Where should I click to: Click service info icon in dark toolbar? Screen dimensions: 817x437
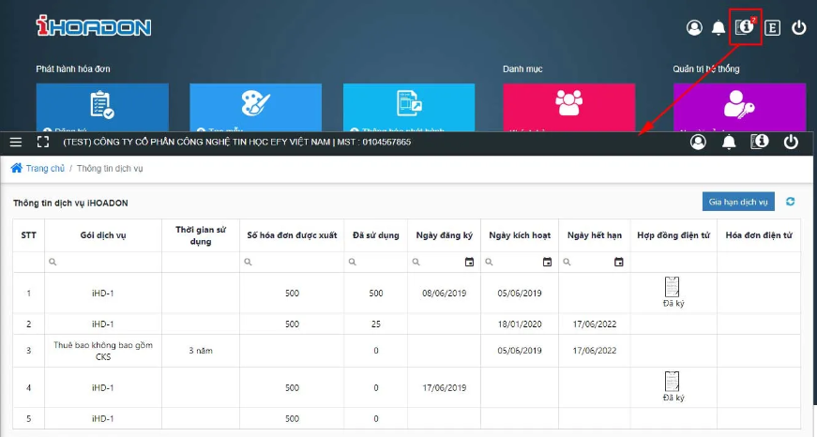click(760, 142)
